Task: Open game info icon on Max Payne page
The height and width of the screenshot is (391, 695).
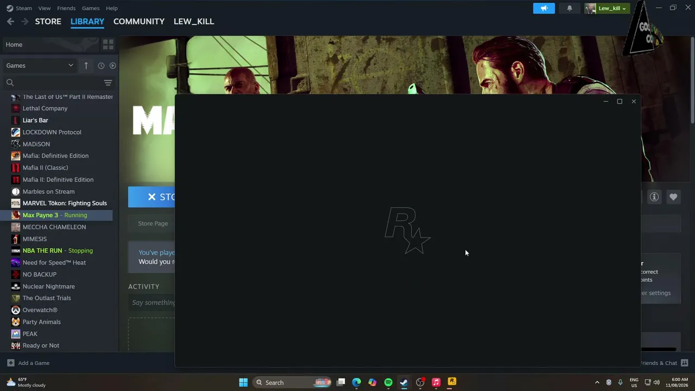Action: click(x=654, y=197)
